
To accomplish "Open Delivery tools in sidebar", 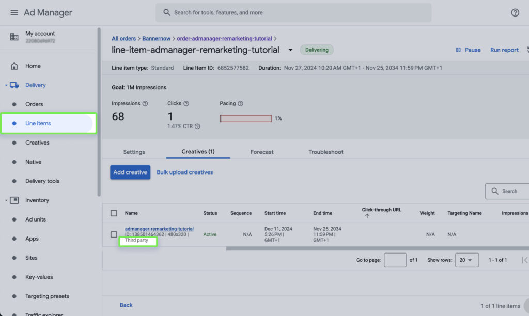I will [42, 181].
